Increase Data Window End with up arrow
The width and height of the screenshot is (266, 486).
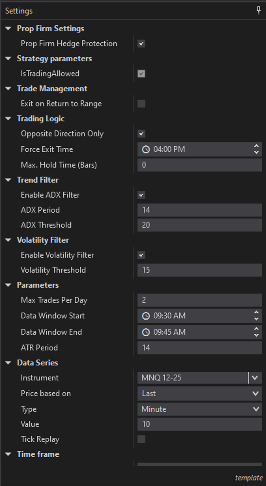pos(256,329)
